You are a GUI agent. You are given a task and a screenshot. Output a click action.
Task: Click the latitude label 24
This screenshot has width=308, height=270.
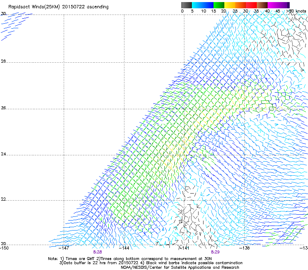3,154
